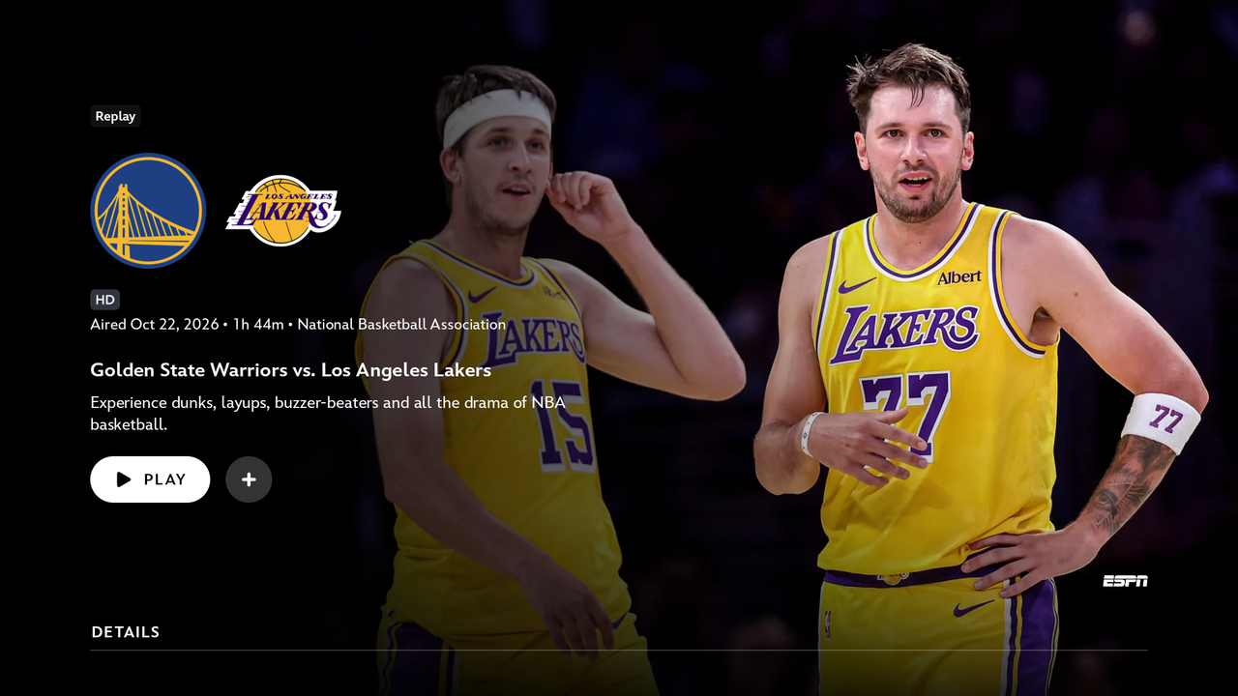Play the Warriors vs. Lakers replay
The height and width of the screenshot is (696, 1238).
click(x=150, y=479)
